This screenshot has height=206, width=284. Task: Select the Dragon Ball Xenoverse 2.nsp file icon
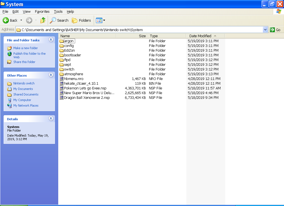62,97
